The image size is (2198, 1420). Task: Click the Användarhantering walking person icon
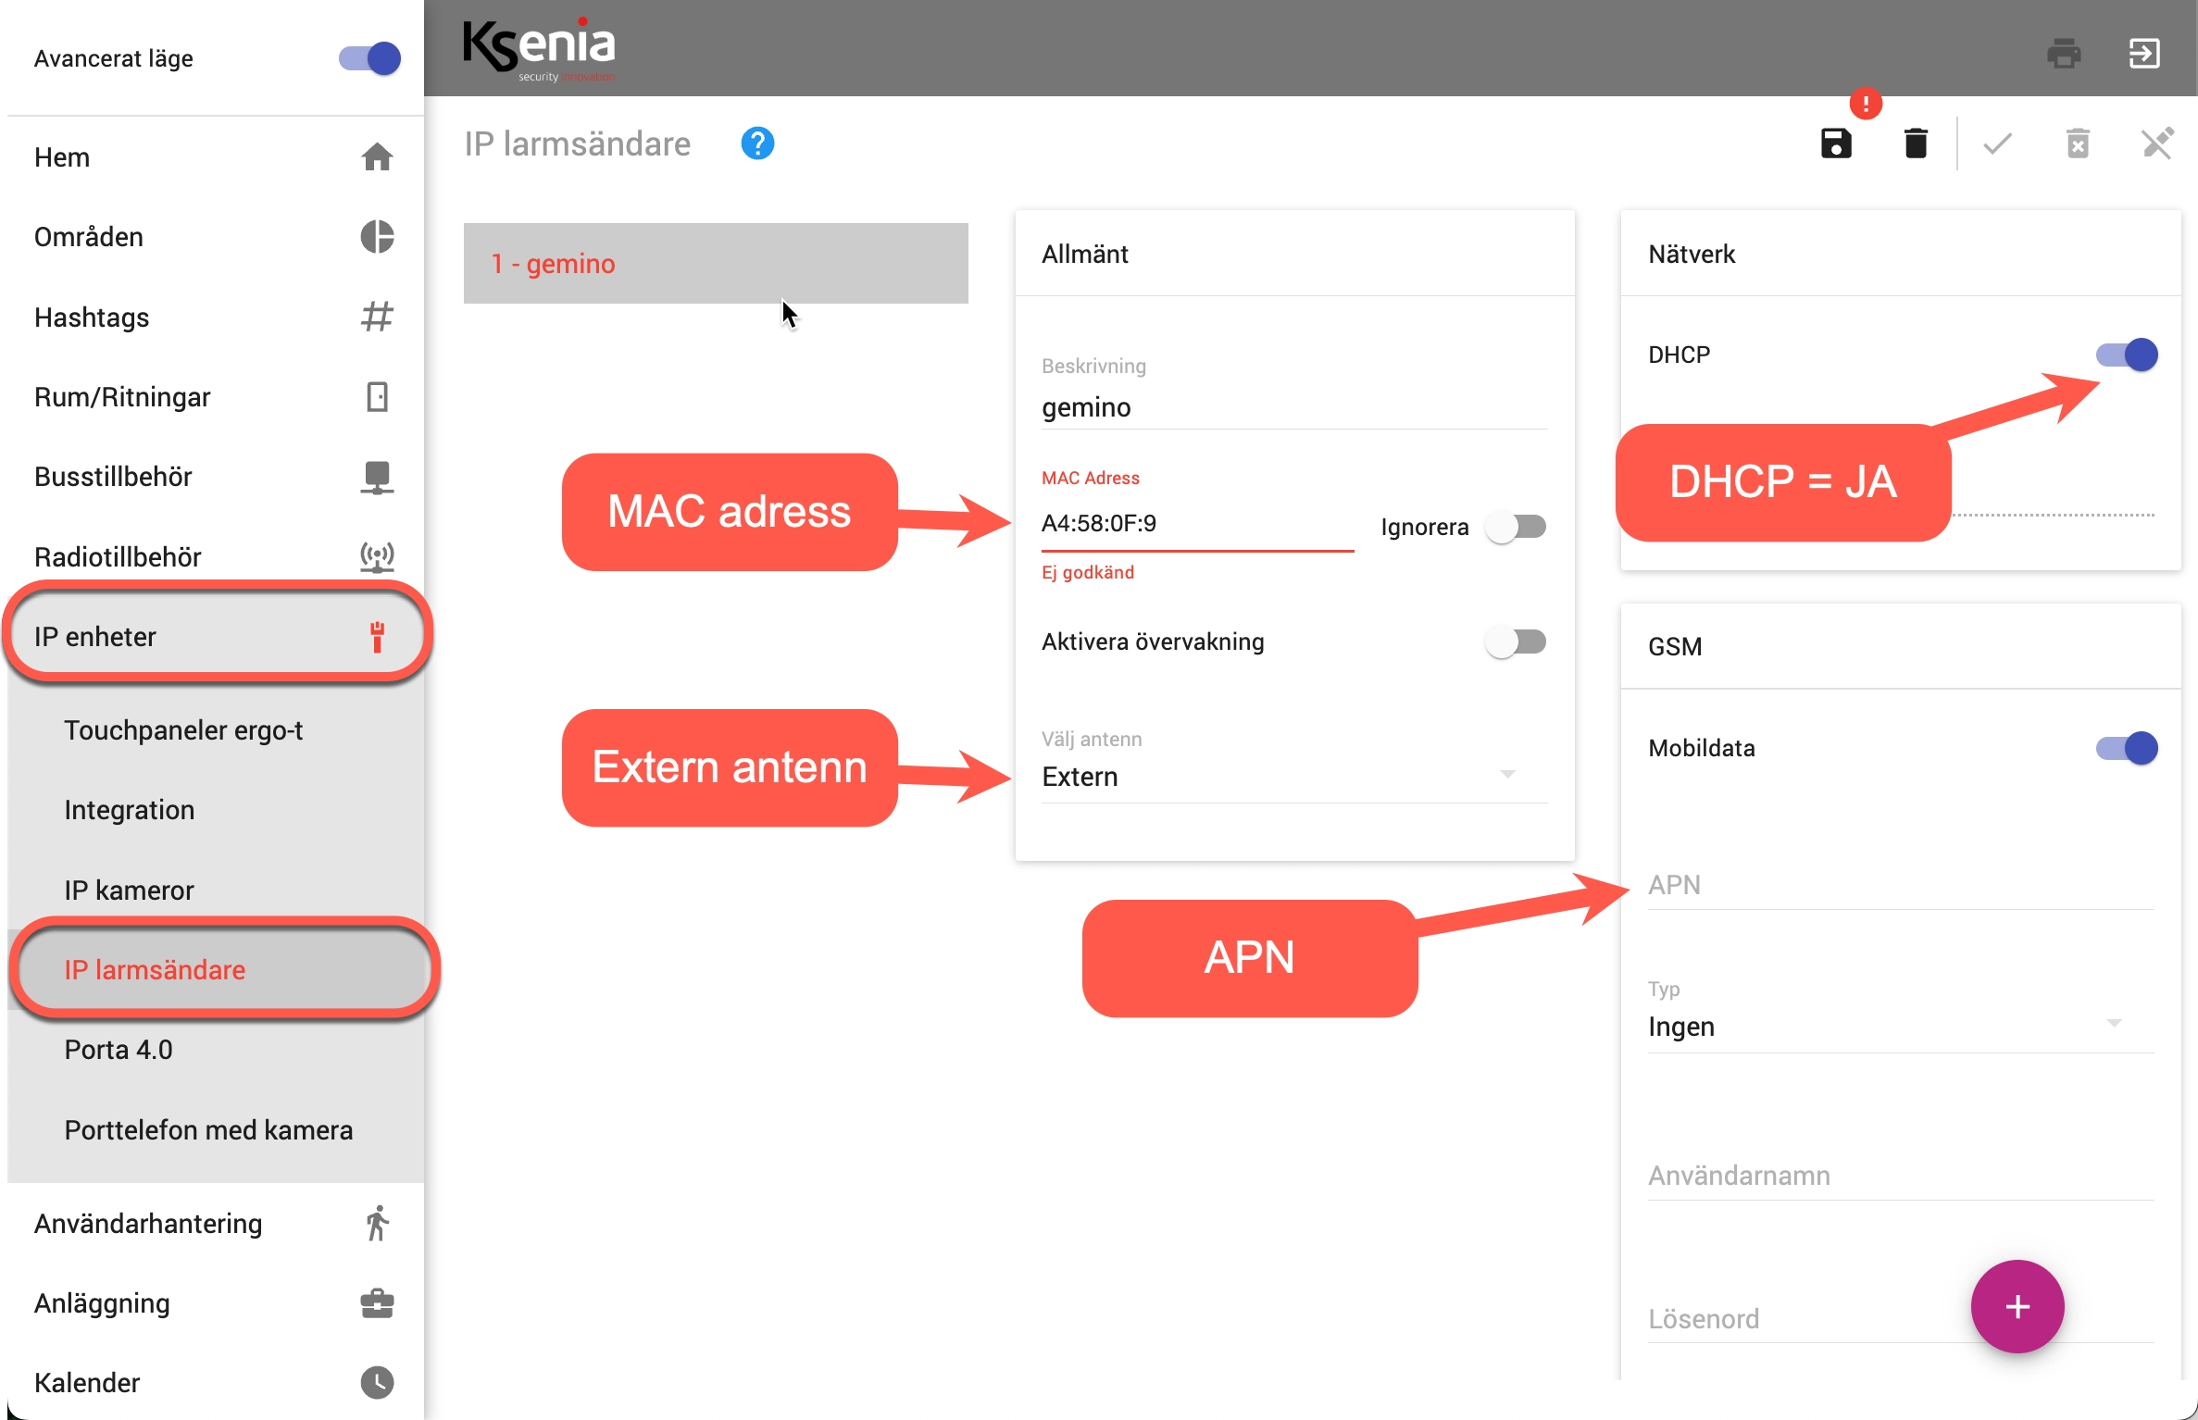click(377, 1224)
